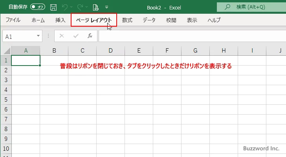Select column F header

pyautogui.click(x=167, y=51)
